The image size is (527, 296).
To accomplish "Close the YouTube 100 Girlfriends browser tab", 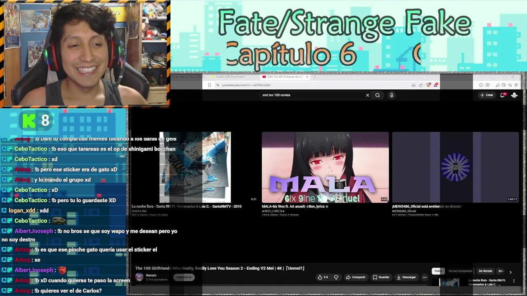I will [x=307, y=77].
